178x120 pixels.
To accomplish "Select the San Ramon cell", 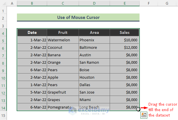I will (x=94, y=63).
